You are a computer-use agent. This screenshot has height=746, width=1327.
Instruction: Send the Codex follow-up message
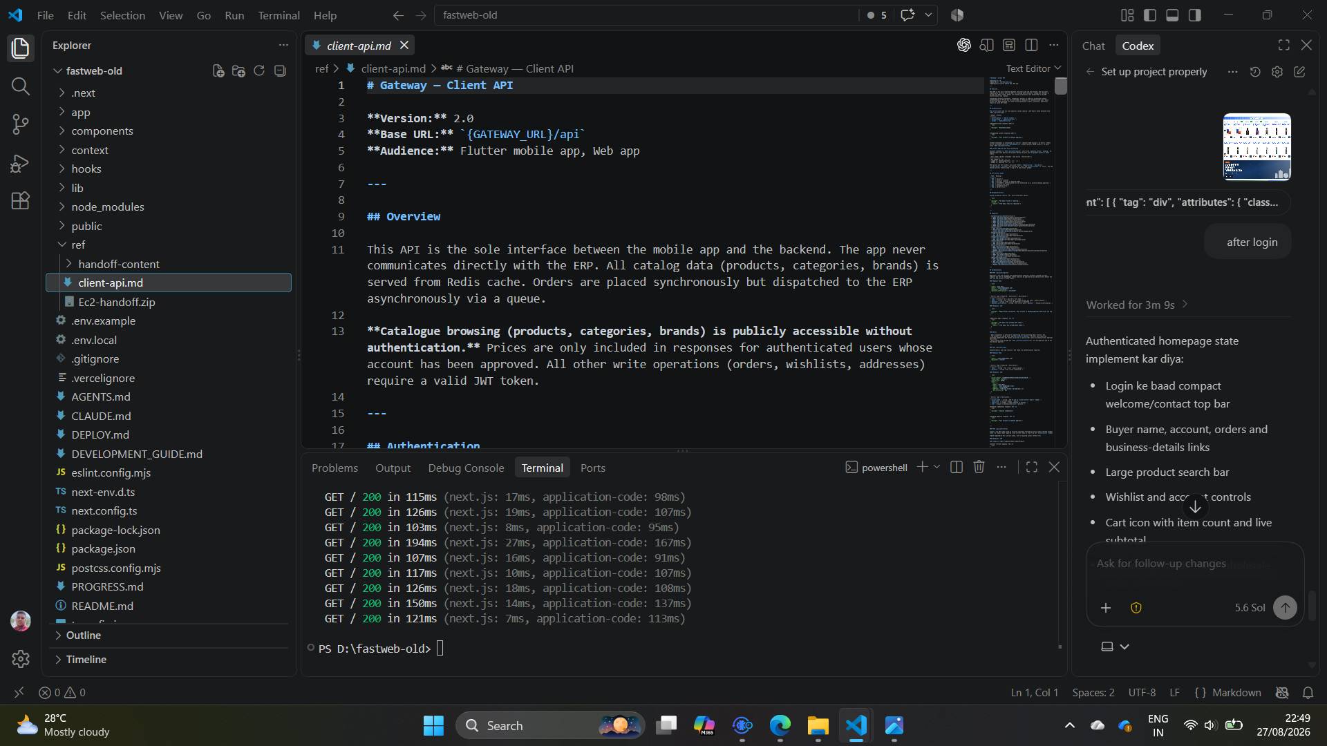point(1285,608)
